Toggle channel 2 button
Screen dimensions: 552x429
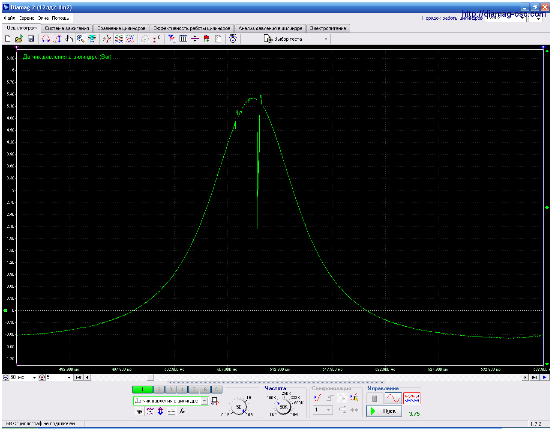[159, 390]
